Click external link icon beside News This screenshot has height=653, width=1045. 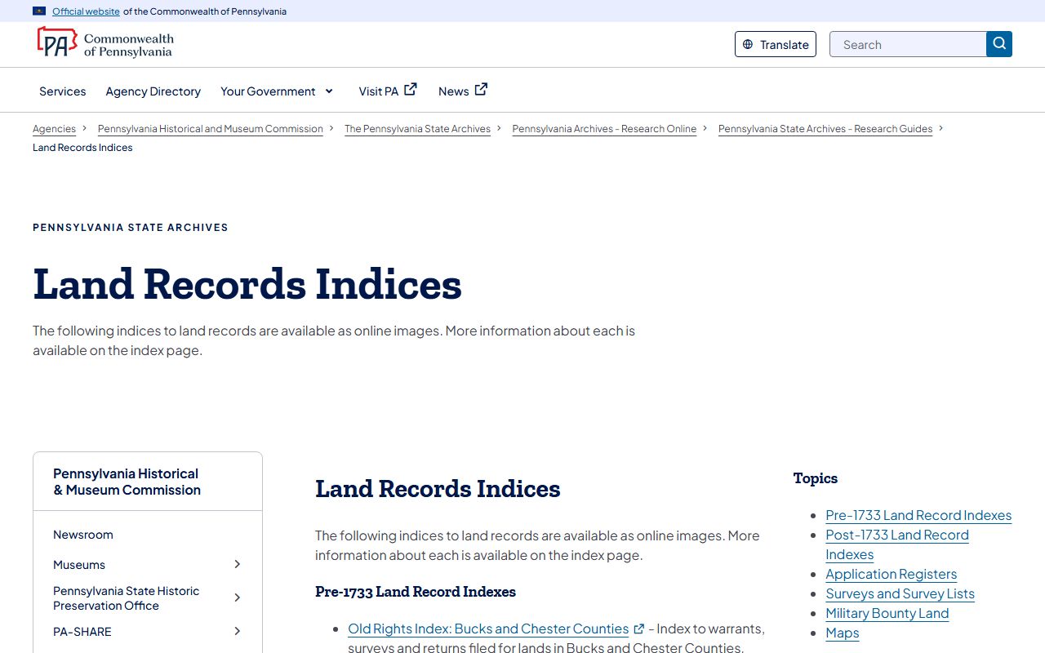[482, 90]
